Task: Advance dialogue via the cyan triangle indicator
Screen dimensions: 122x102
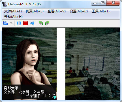Action: tap(55, 98)
